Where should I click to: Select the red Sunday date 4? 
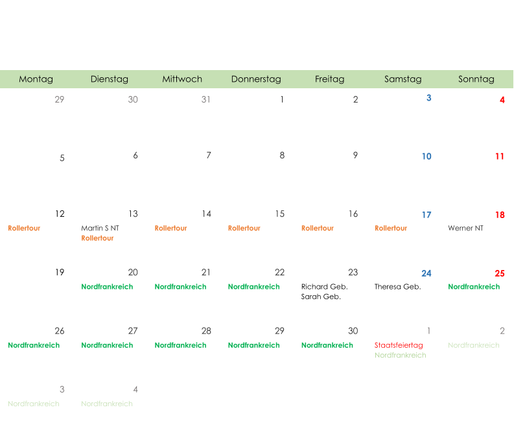[502, 100]
